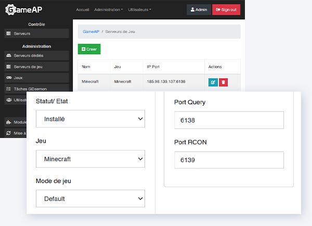Open the Statut/ Etat dropdown showing Installé
The image size is (312, 226).
click(x=90, y=119)
